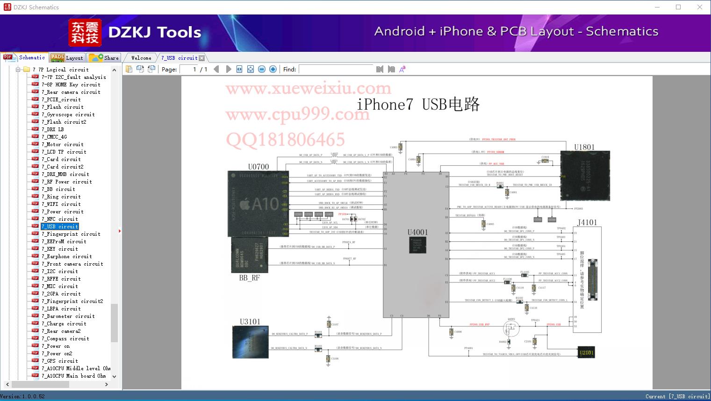
Task: Go to the previous page
Action: [216, 69]
